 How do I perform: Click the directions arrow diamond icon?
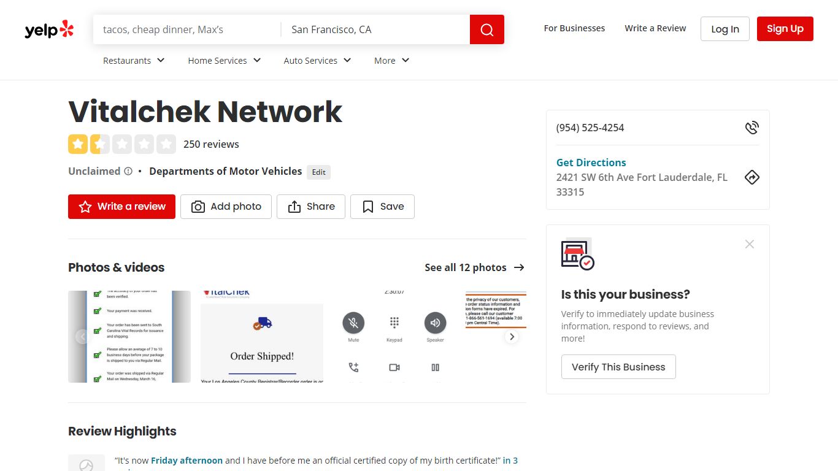pyautogui.click(x=752, y=177)
